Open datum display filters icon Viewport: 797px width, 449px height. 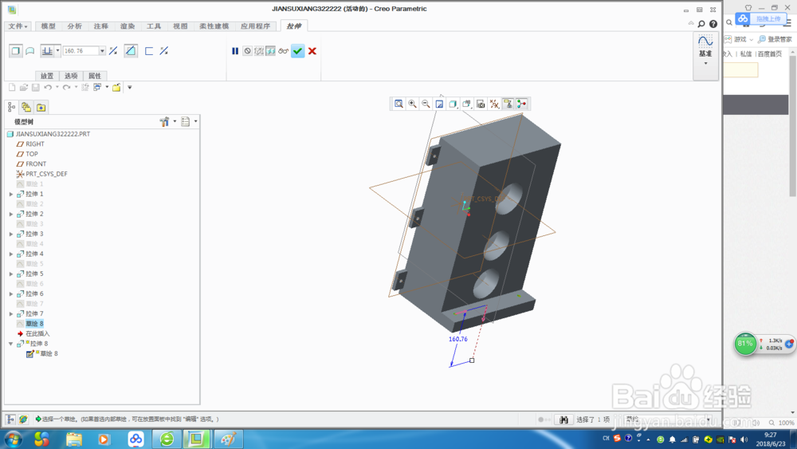[x=494, y=104]
